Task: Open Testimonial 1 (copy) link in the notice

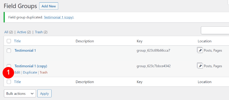Action: [x=59, y=17]
